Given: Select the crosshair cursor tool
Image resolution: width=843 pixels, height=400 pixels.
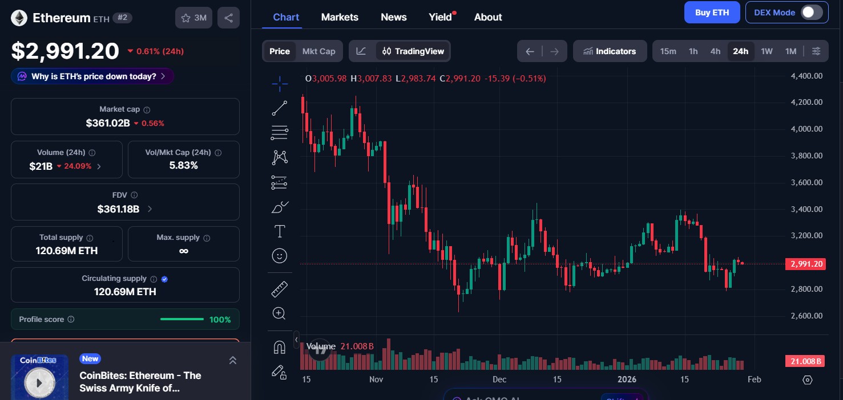Looking at the screenshot, I should [x=279, y=83].
